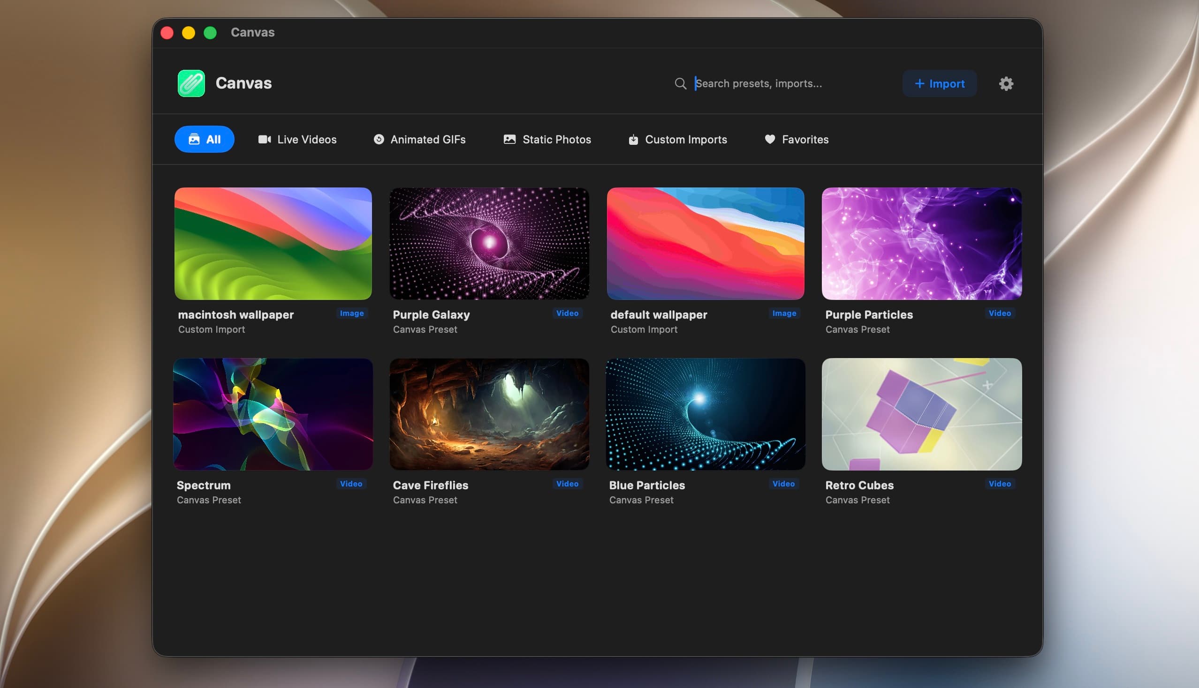The width and height of the screenshot is (1199, 688).
Task: Open the Static Photos tab
Action: (547, 139)
